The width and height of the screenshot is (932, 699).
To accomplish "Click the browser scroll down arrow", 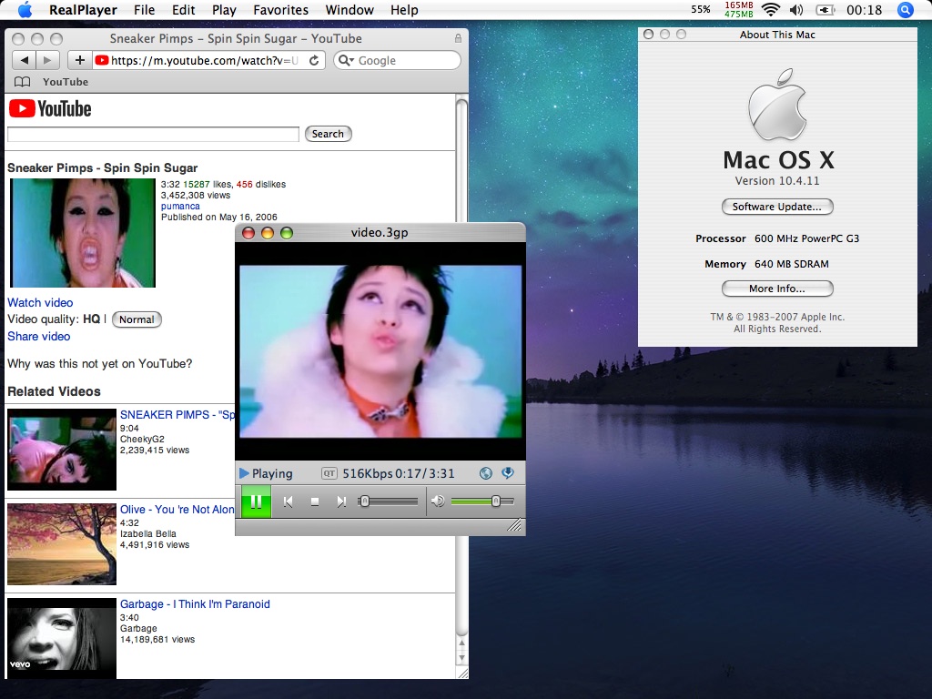I will pyautogui.click(x=461, y=659).
